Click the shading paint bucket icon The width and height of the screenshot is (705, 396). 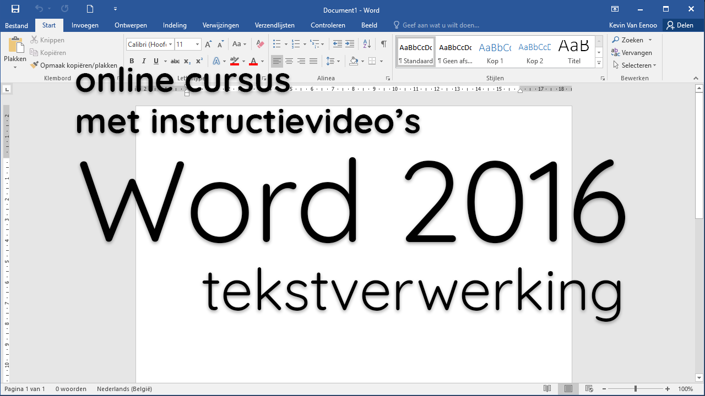click(x=354, y=61)
